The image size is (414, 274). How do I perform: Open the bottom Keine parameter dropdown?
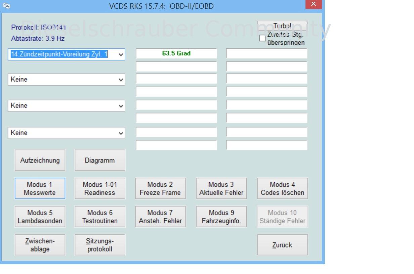pos(66,133)
